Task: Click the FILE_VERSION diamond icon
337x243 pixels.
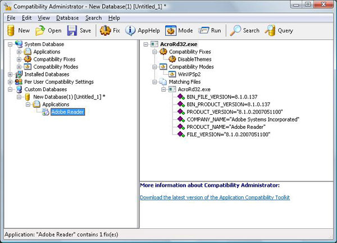Action: tap(181, 134)
